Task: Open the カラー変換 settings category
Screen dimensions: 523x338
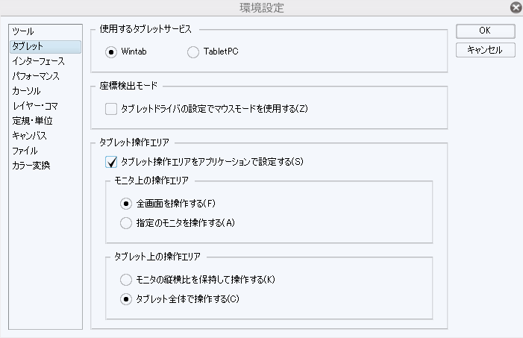Action: click(31, 166)
